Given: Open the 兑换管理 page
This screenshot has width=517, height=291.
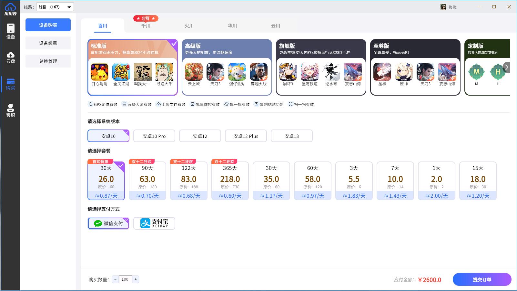Looking at the screenshot, I should tap(48, 61).
